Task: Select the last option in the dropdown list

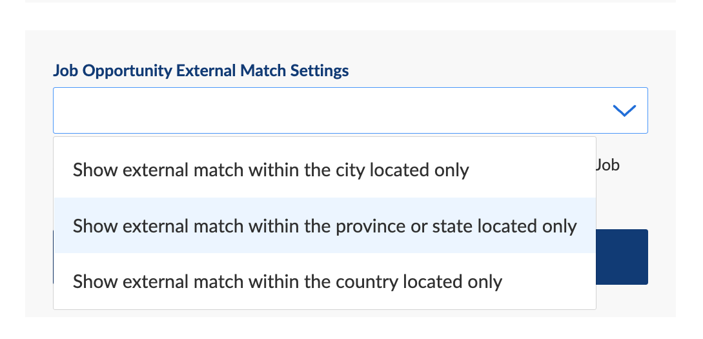Action: tap(287, 282)
